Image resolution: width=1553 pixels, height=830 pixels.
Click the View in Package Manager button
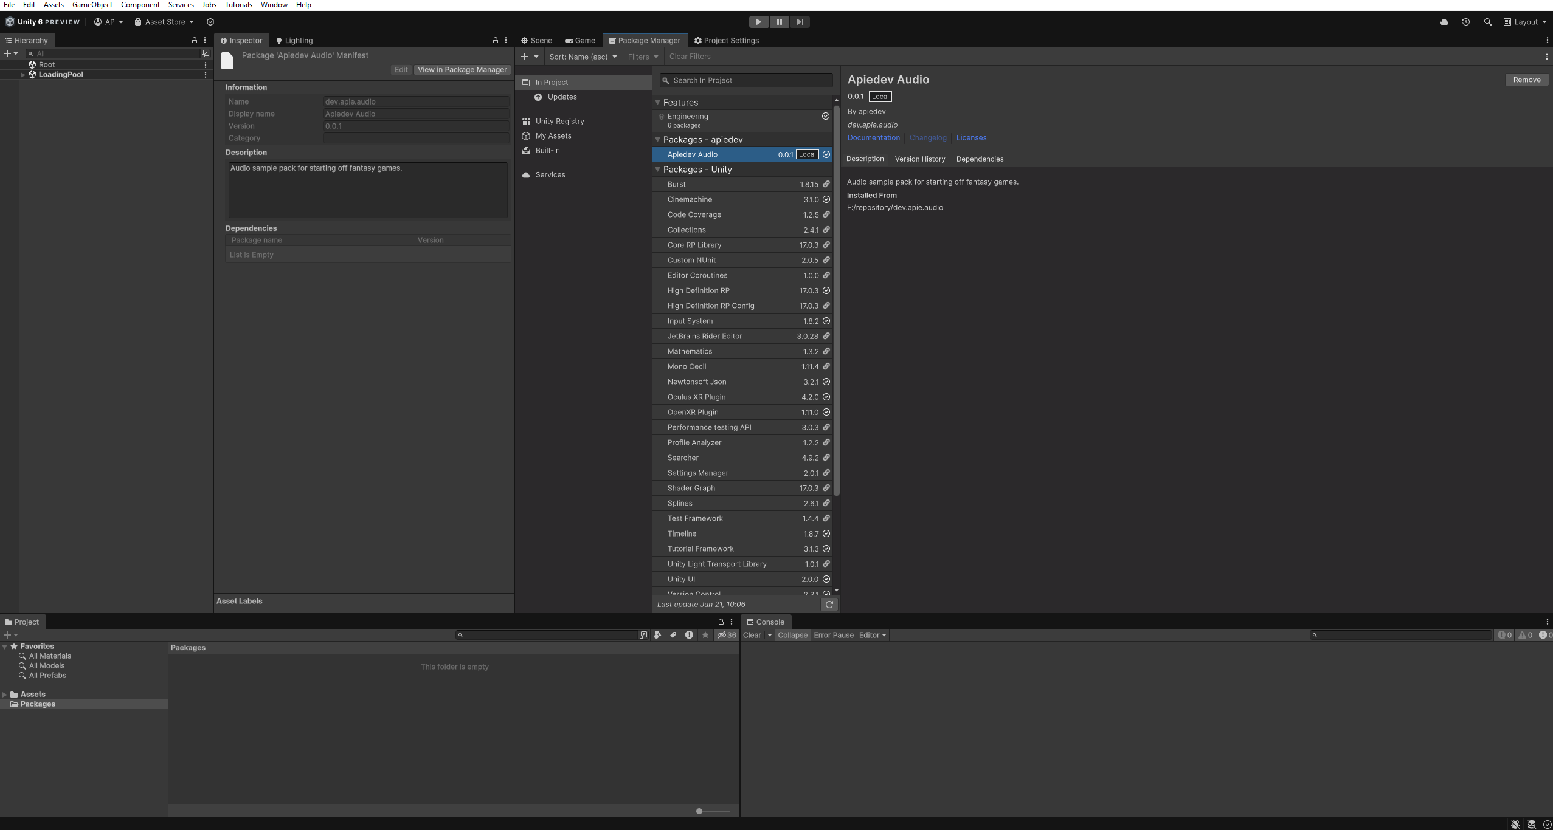tap(461, 69)
